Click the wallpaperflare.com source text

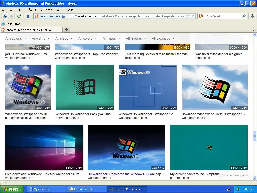pos(101,178)
